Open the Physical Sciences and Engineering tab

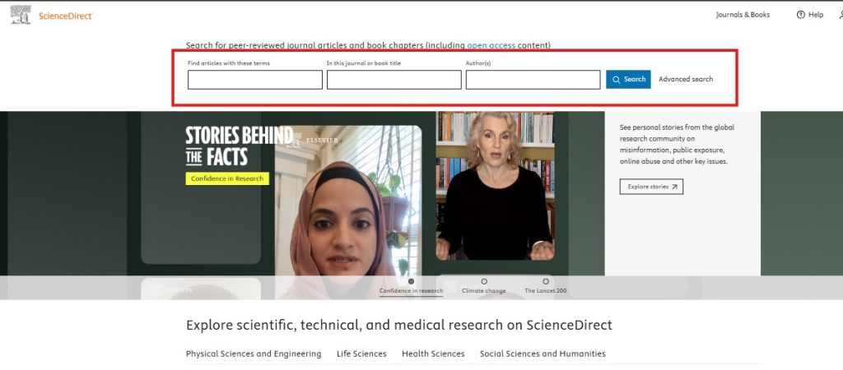254,354
